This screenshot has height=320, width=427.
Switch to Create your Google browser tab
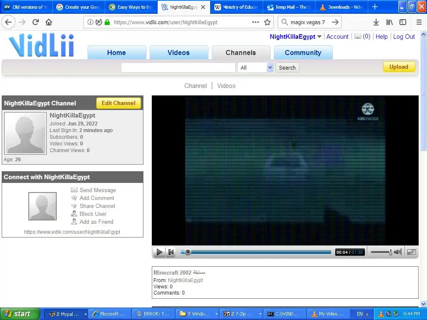click(79, 7)
